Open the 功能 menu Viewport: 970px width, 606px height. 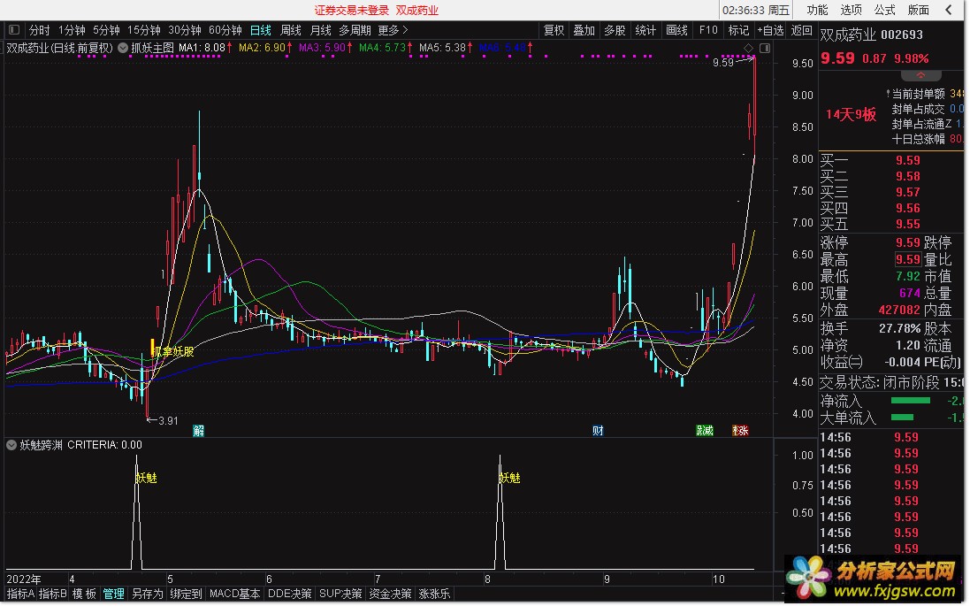tap(816, 10)
